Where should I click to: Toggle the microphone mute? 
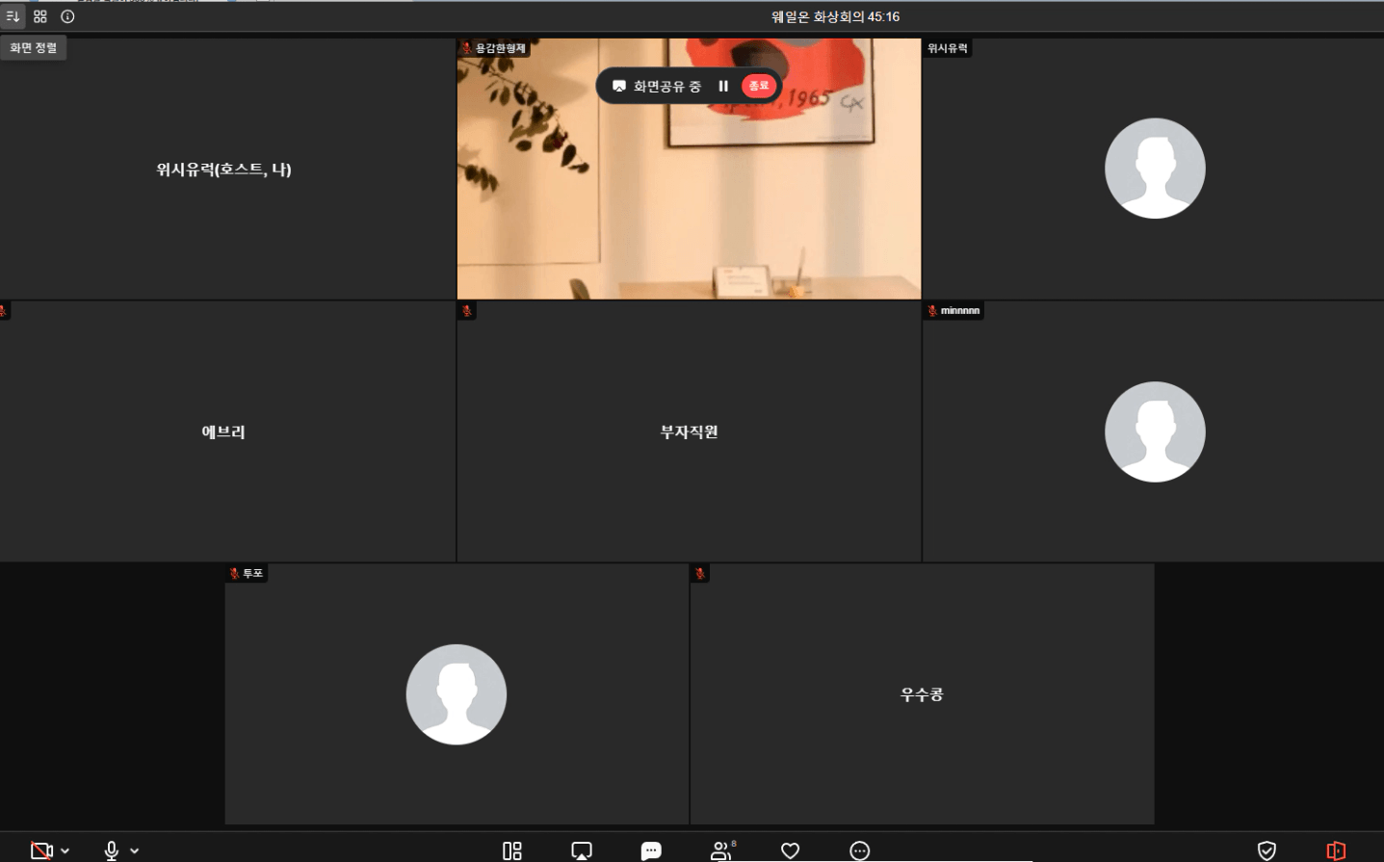(x=112, y=850)
